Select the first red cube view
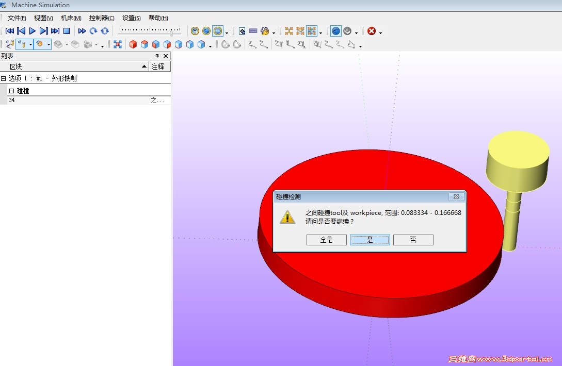This screenshot has width=562, height=366. pos(133,44)
